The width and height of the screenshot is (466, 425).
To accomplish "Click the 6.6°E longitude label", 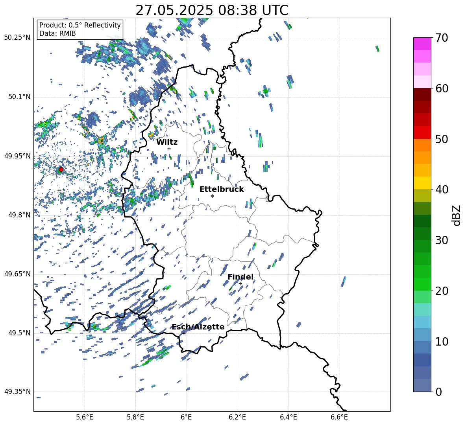I will point(339,417).
